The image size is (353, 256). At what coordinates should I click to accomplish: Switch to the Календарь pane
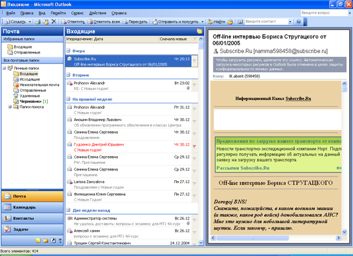[x=33, y=207]
